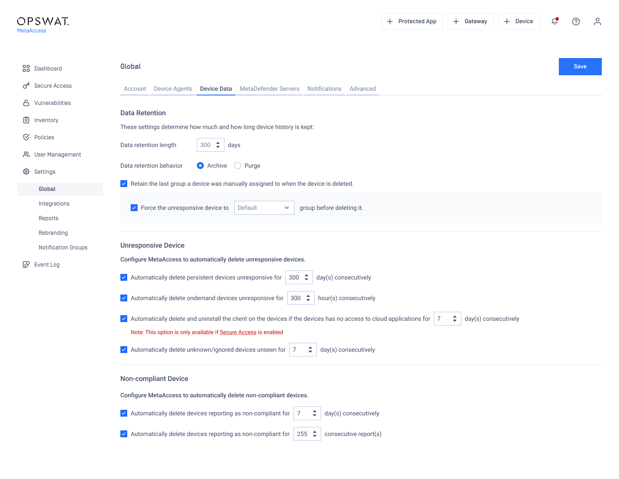Toggle non-compliant consecutive report(s) checkbox
Viewport: 619px width, 479px height.
click(x=124, y=434)
